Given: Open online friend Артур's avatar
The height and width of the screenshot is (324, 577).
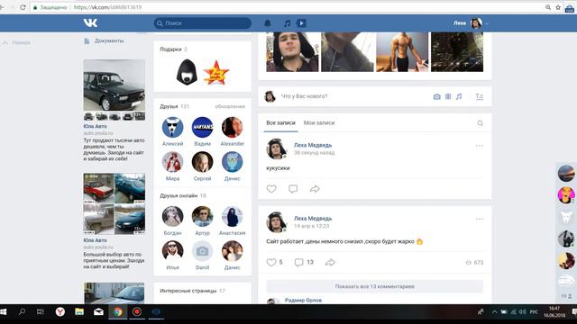Looking at the screenshot, I should [x=202, y=216].
